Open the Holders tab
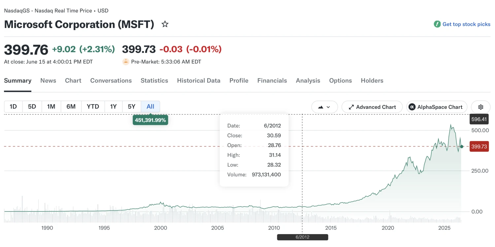Screen dimensions: 495x247 click(x=372, y=80)
